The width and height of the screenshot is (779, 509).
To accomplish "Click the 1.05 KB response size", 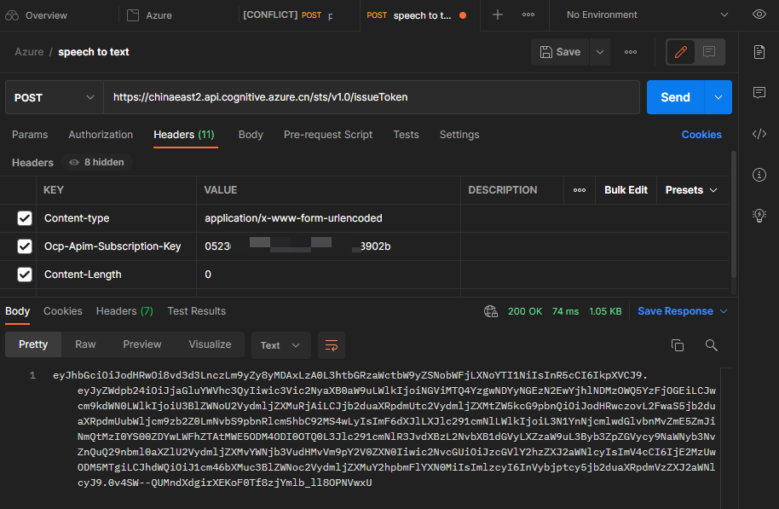I will coord(605,311).
